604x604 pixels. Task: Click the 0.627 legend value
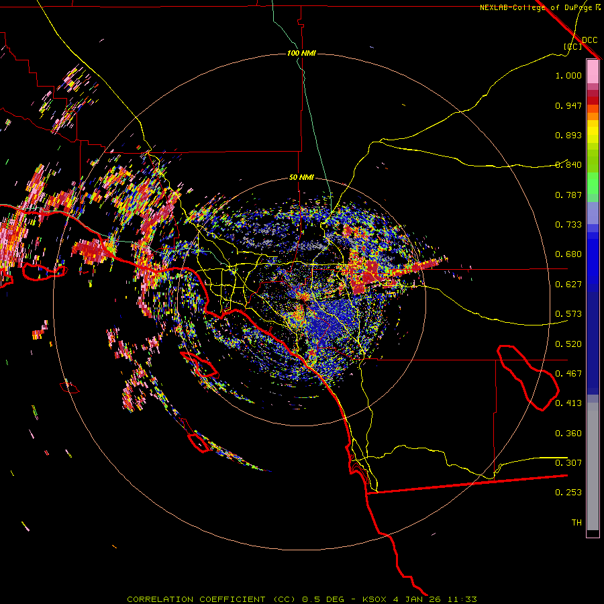pyautogui.click(x=568, y=285)
